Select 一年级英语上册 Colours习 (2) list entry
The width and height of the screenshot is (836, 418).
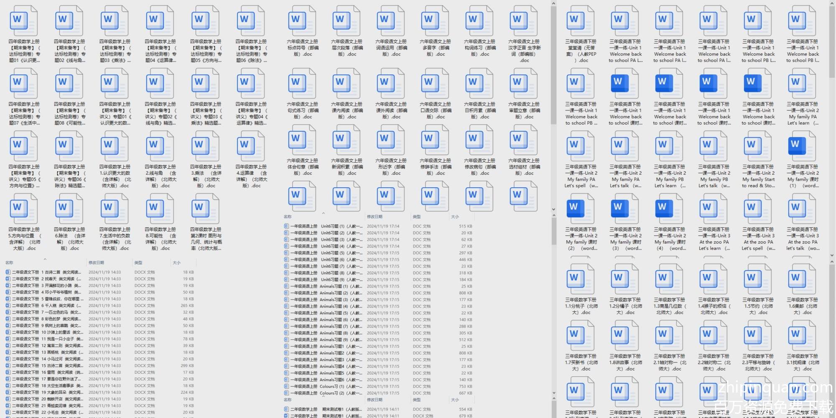[324, 393]
